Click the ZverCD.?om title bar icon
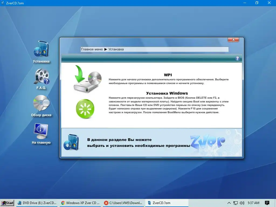The height and width of the screenshot is (207, 276). pyautogui.click(x=3, y=3)
